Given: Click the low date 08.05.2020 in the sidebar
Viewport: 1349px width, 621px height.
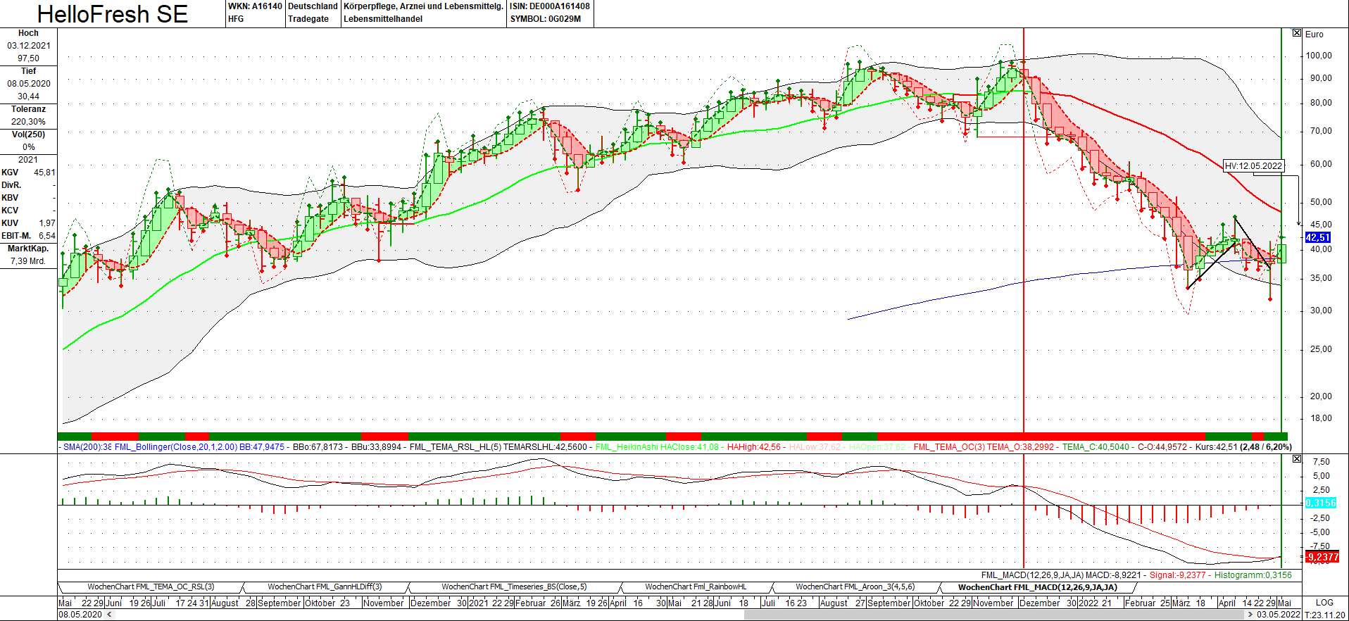Looking at the screenshot, I should [29, 84].
